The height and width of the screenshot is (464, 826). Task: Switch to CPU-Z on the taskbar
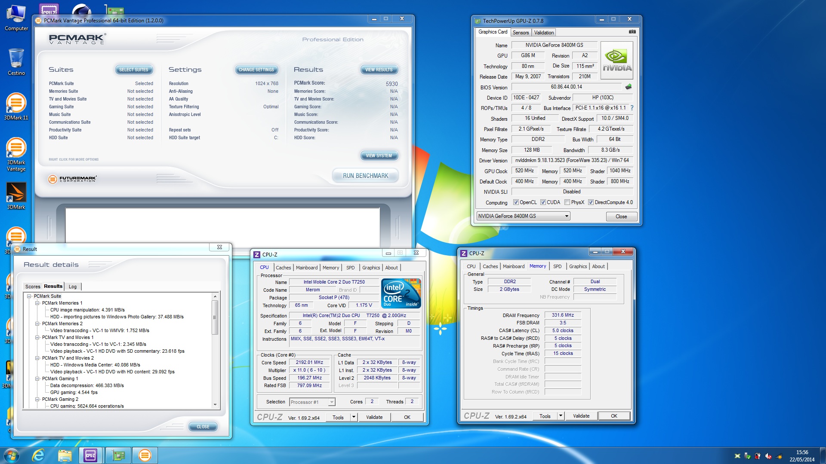[x=90, y=455]
